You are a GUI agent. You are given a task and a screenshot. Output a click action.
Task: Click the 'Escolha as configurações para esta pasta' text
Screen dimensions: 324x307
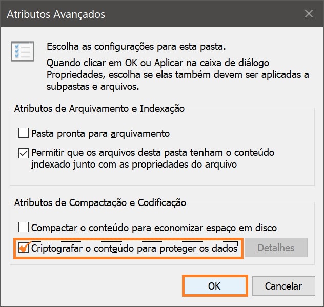(x=136, y=46)
